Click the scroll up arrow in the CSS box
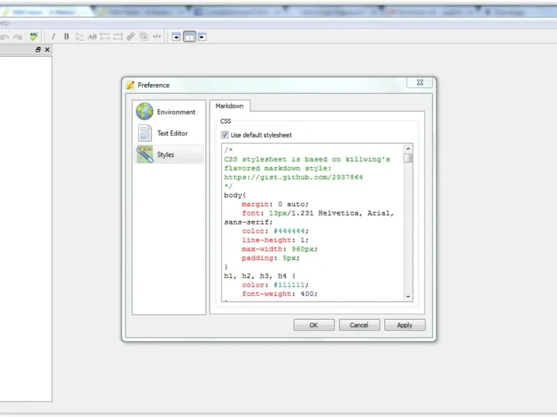 pos(408,149)
